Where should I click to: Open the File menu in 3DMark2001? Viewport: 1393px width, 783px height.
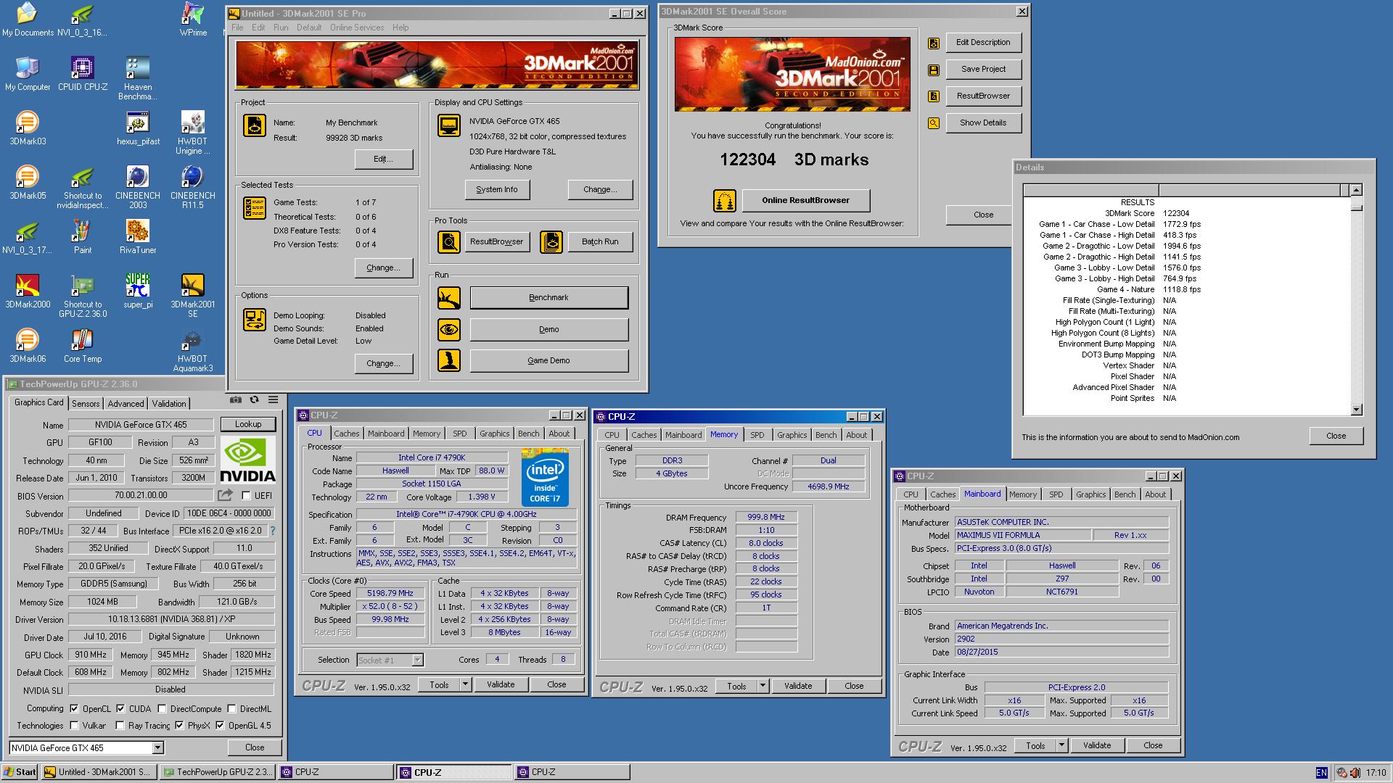[x=237, y=28]
